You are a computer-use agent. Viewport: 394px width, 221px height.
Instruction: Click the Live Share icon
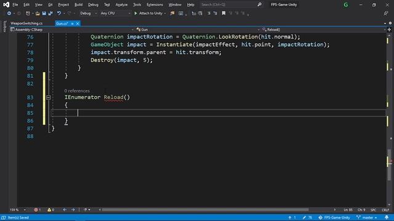click(x=386, y=14)
